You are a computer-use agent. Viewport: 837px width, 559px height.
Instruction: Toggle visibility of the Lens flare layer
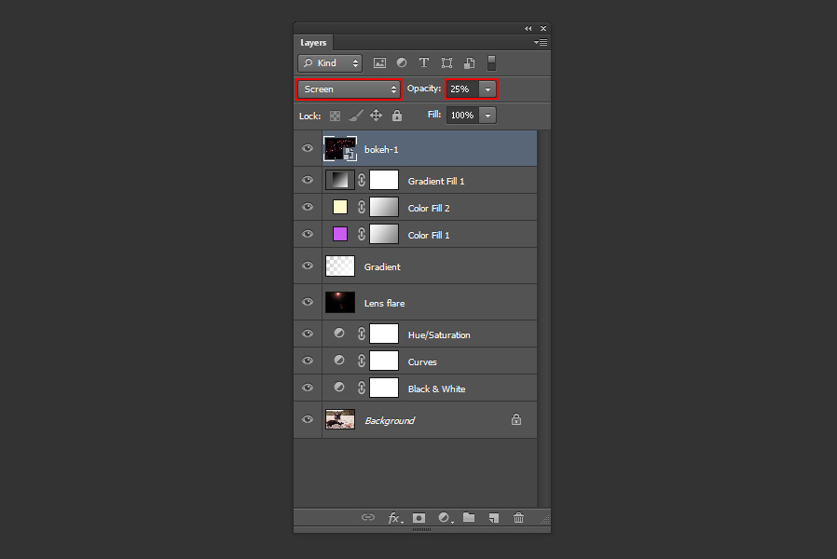point(307,301)
